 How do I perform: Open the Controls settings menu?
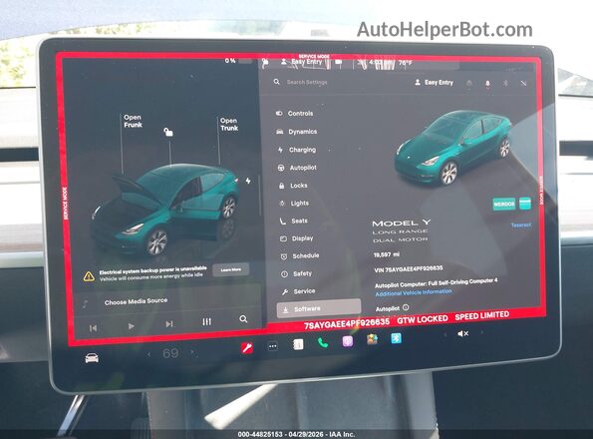[295, 113]
